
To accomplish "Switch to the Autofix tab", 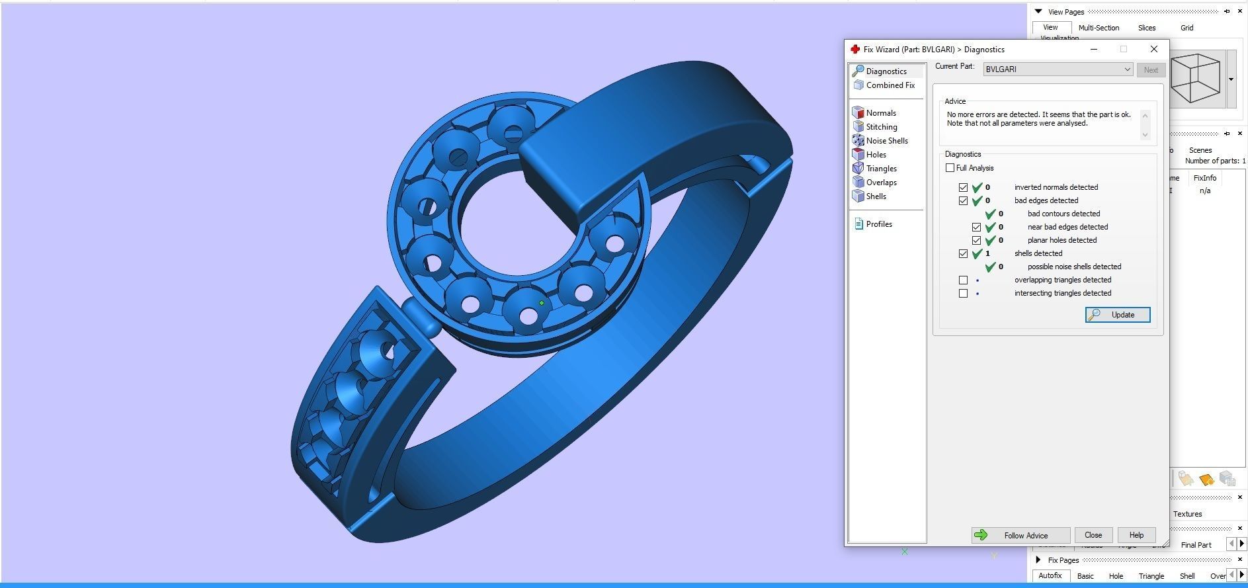I will click(1050, 575).
